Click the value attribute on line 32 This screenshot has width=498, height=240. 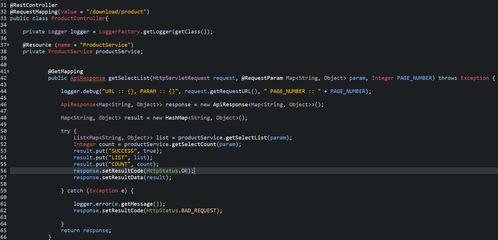click(x=69, y=12)
